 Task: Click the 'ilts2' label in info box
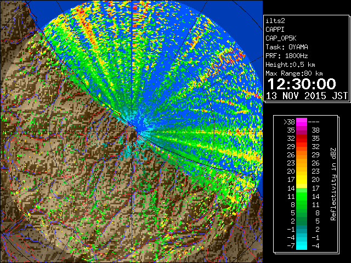pos(275,21)
